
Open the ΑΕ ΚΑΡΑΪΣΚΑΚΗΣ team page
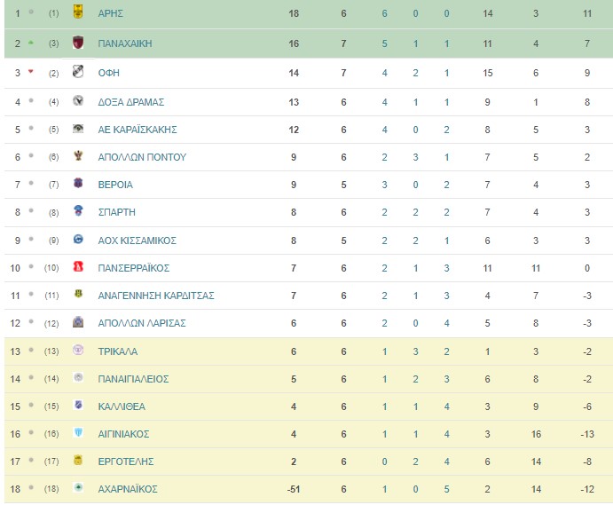(x=138, y=130)
